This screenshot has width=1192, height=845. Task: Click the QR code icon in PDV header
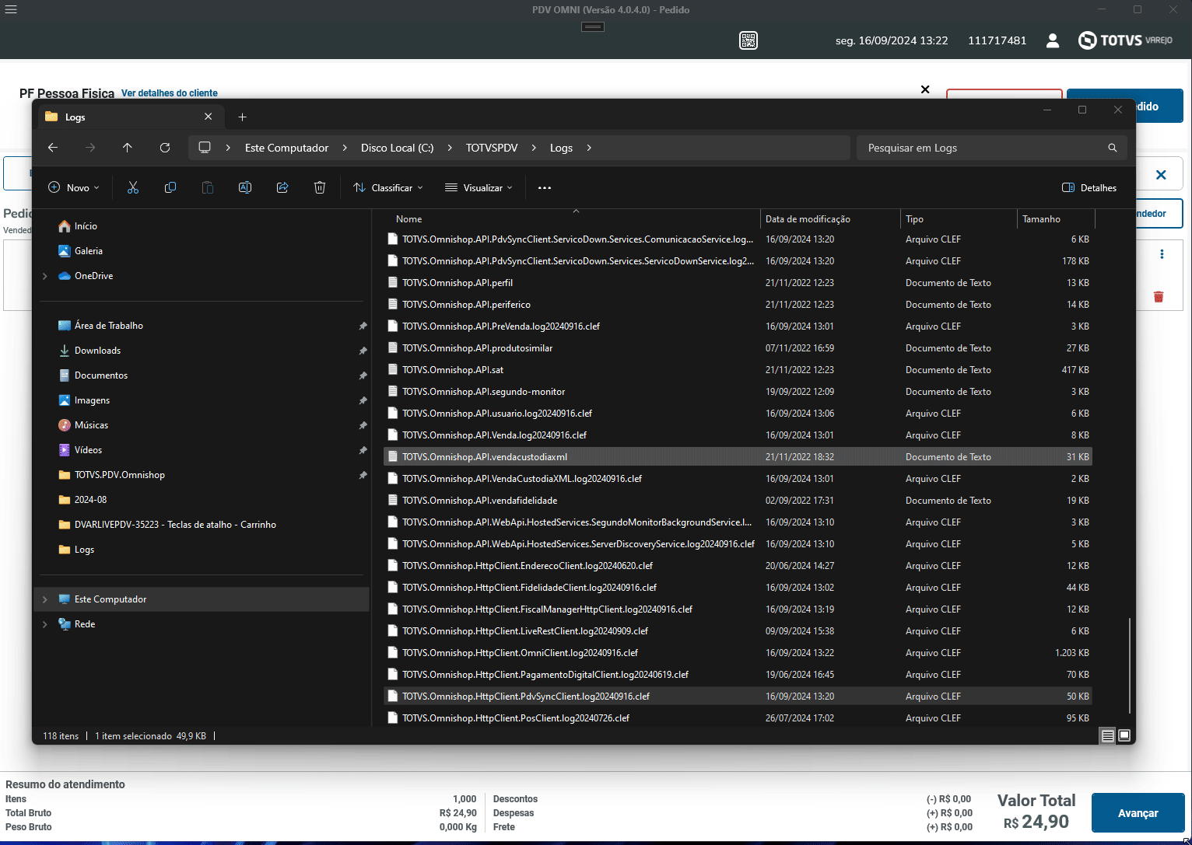pyautogui.click(x=749, y=40)
